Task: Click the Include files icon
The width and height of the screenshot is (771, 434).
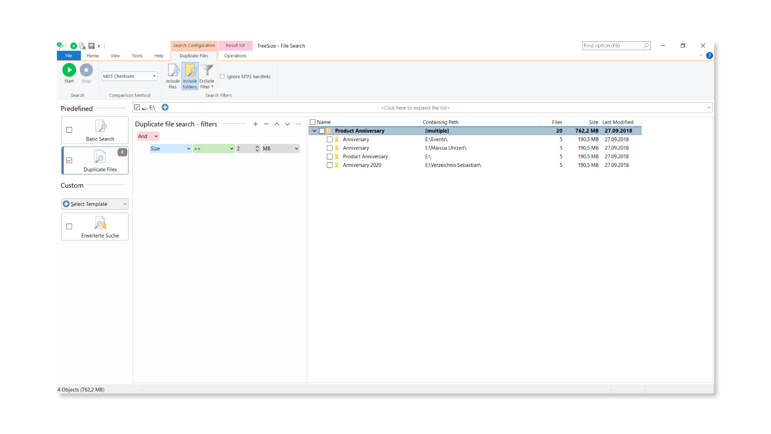Action: tap(173, 71)
